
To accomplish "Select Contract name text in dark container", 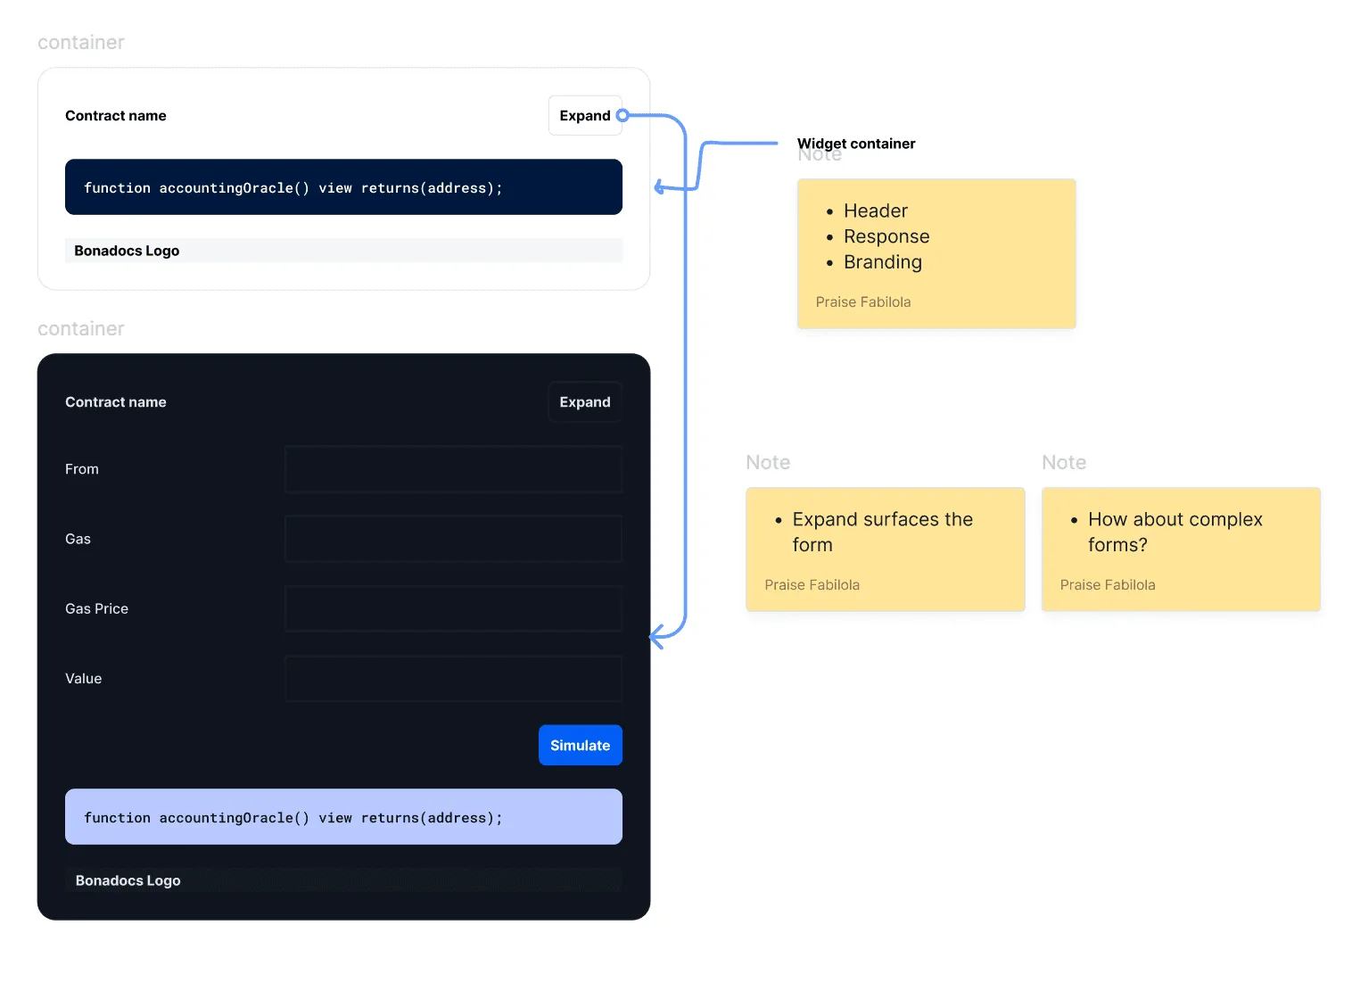I will point(116,402).
